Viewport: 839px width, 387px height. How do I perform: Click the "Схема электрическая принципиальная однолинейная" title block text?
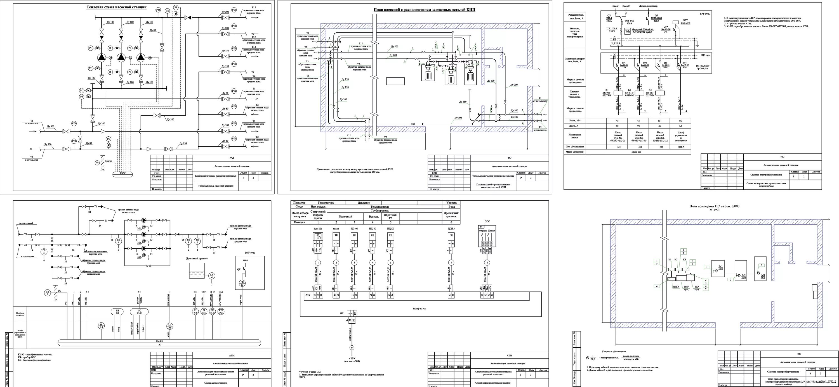pyautogui.click(x=766, y=184)
